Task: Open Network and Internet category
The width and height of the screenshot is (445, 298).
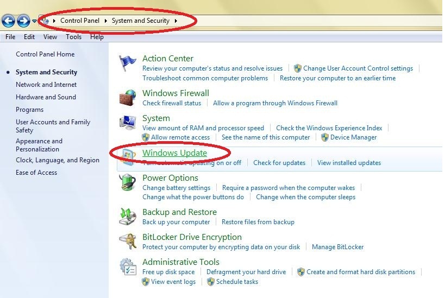Action: [x=46, y=85]
